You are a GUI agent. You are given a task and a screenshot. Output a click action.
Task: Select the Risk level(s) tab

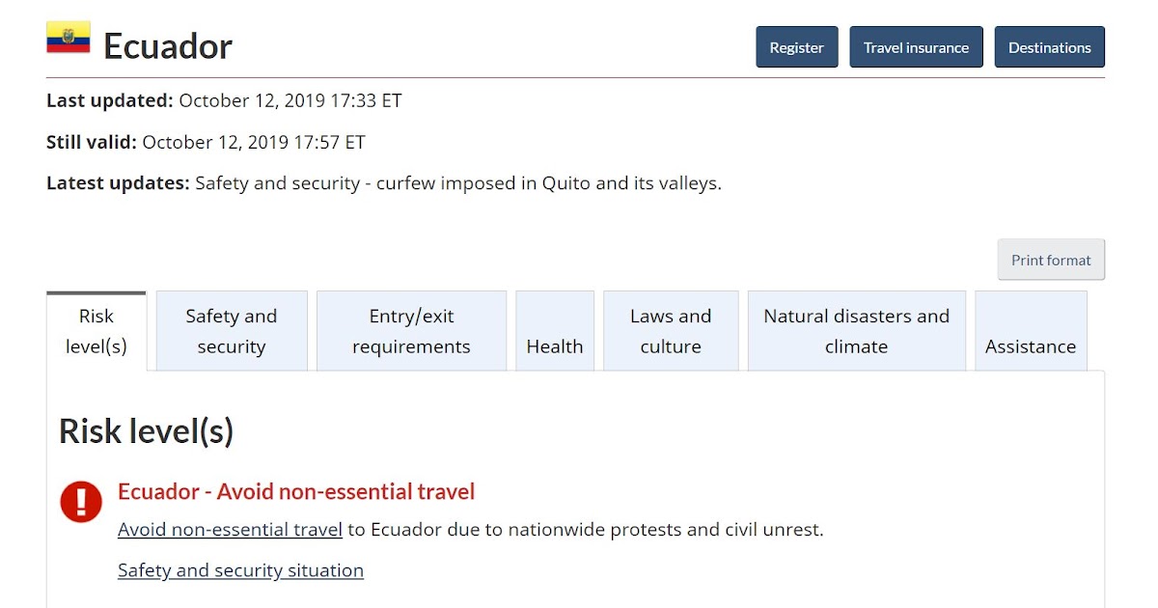(96, 331)
